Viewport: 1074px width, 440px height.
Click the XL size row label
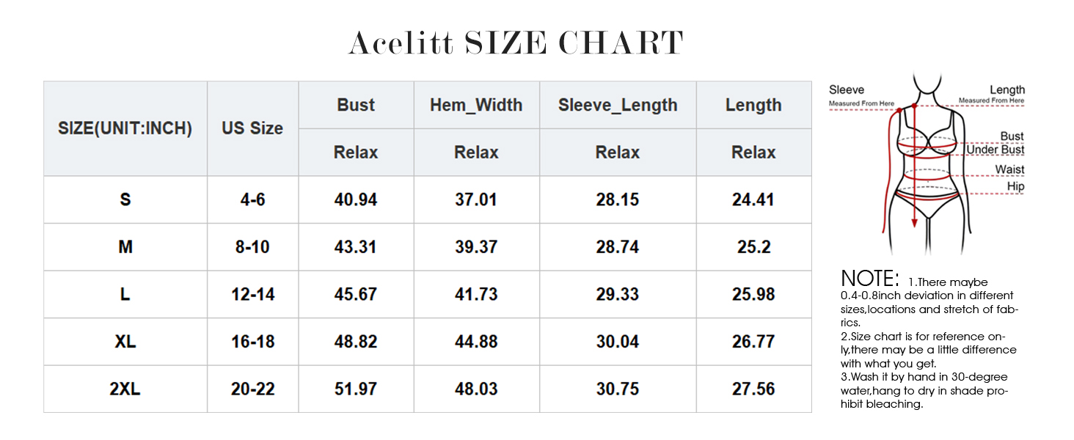tap(125, 342)
